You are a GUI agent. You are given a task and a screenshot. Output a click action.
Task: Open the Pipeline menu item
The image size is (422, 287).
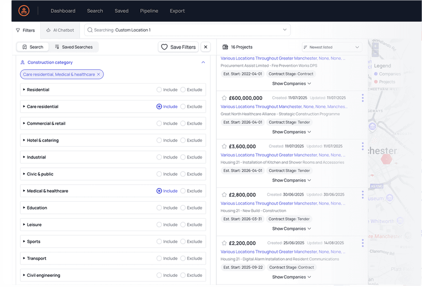(149, 11)
